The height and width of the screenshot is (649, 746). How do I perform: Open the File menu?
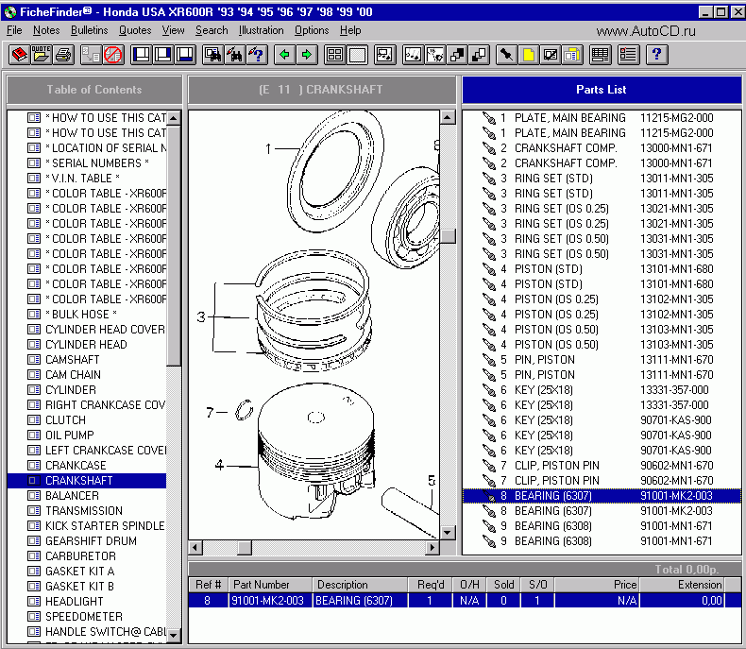pos(14,30)
